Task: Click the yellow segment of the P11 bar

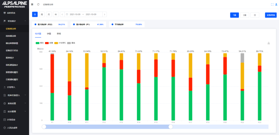Action: coord(87,70)
